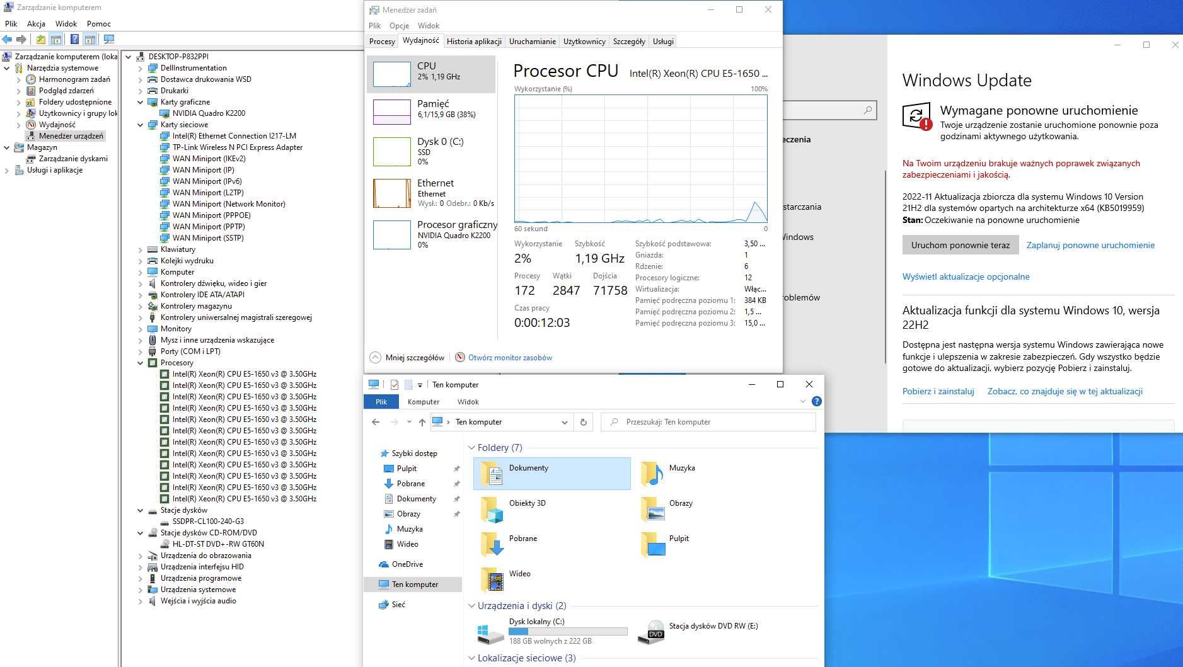
Task: Click Otwórz monitor zasobów link
Action: pos(510,358)
